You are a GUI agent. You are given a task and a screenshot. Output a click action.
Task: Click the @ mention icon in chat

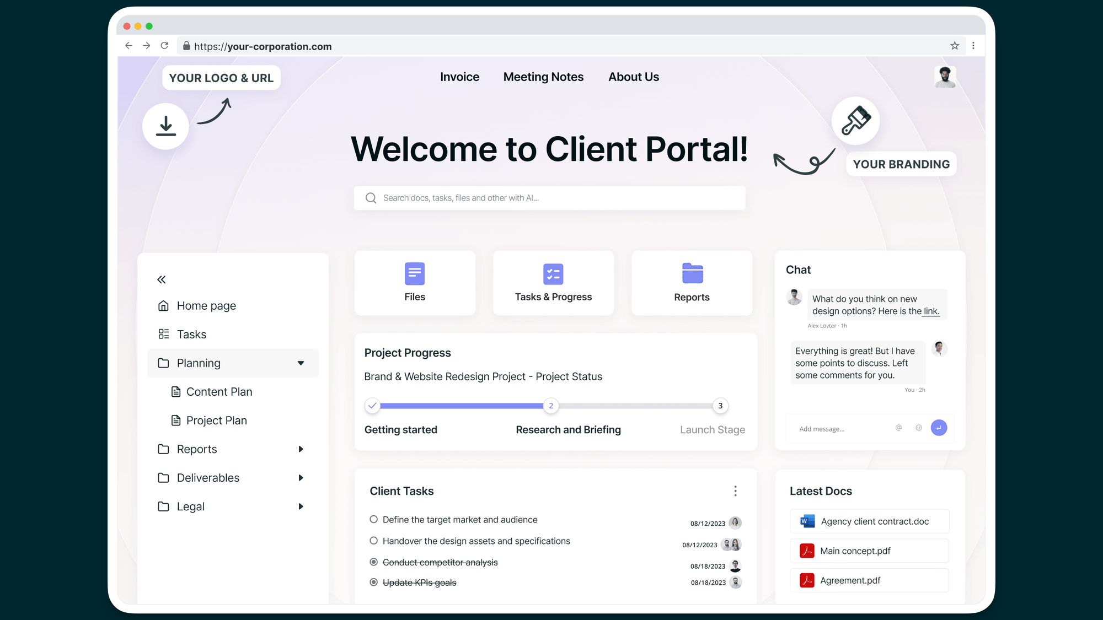coord(898,428)
